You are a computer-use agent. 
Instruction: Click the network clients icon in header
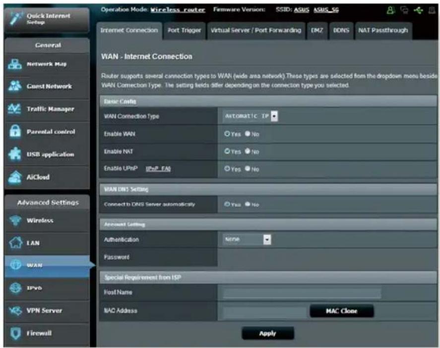404,10
